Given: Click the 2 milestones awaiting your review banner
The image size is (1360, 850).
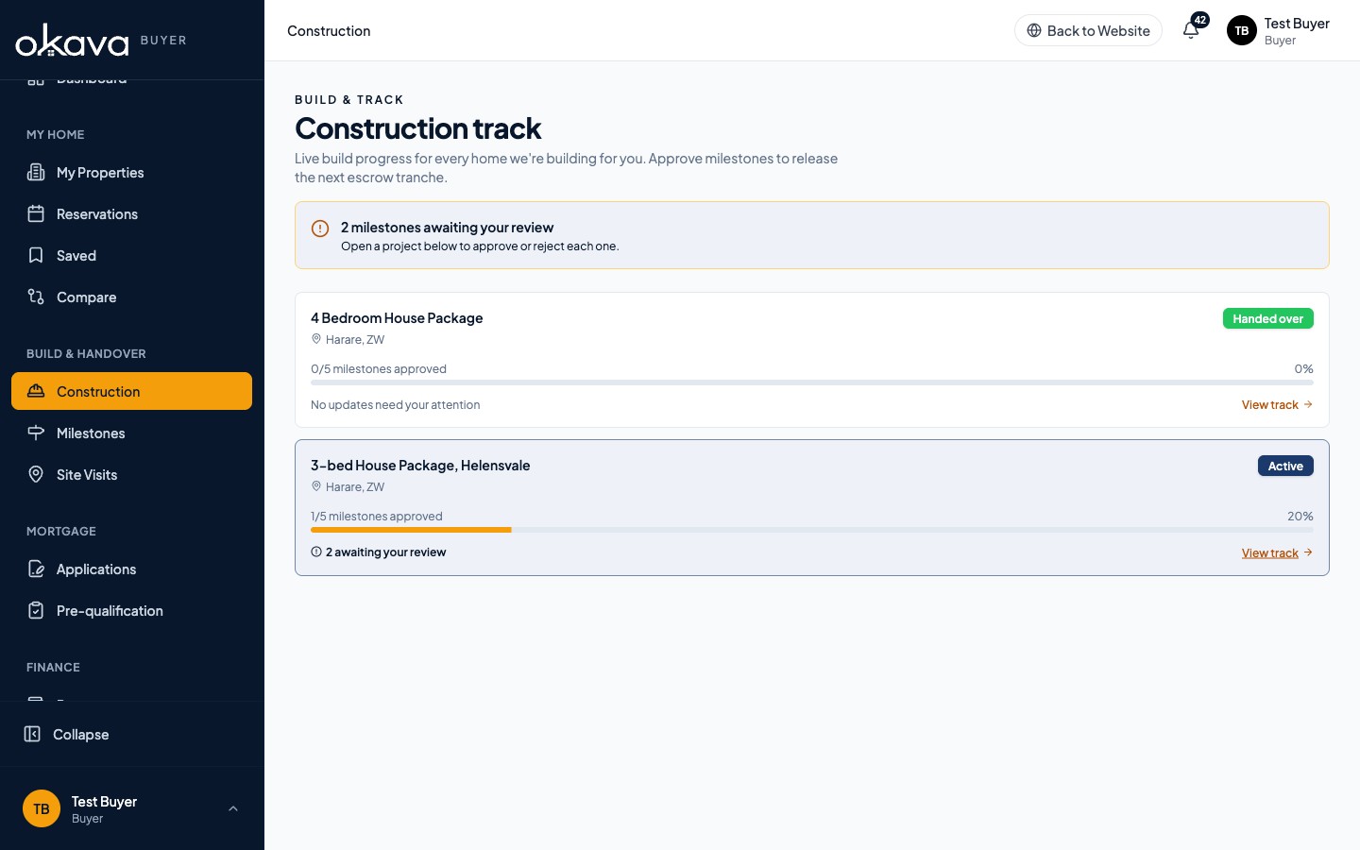Looking at the screenshot, I should click(811, 235).
